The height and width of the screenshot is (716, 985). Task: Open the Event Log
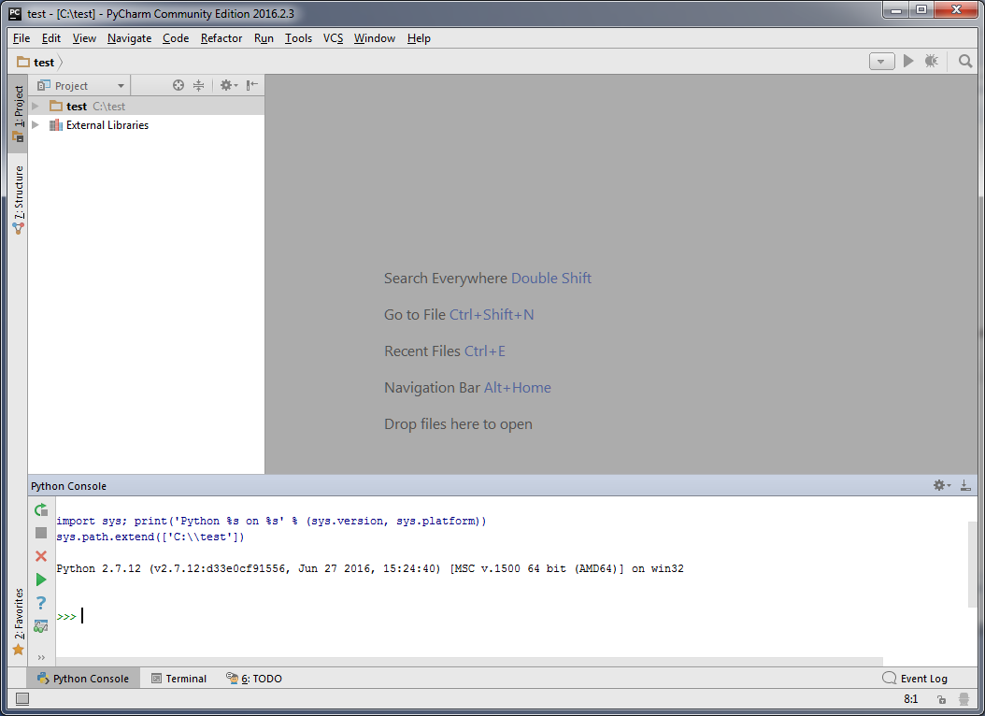915,679
